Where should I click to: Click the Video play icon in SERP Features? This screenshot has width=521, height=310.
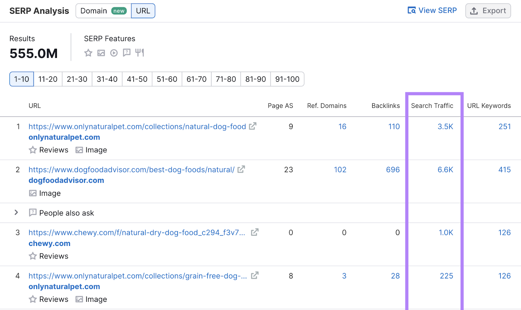coord(114,53)
